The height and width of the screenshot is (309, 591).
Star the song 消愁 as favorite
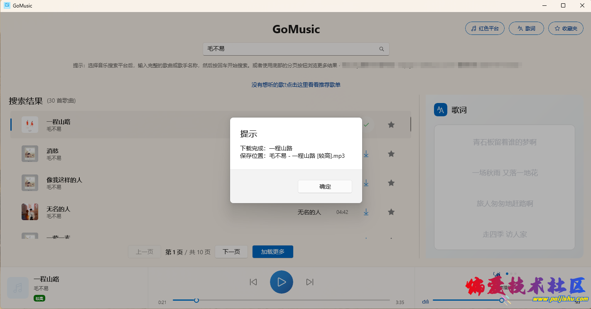click(x=391, y=154)
